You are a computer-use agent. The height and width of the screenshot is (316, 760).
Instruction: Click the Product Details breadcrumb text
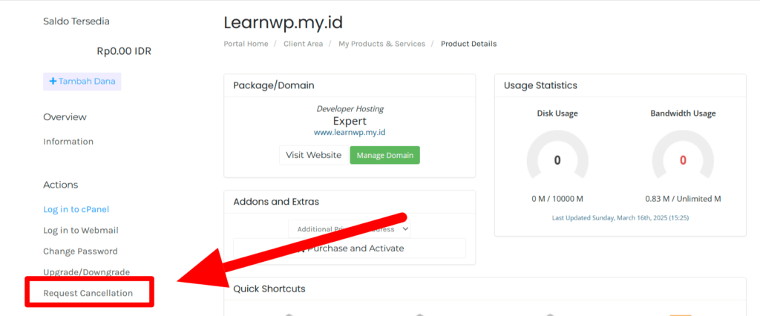click(469, 44)
